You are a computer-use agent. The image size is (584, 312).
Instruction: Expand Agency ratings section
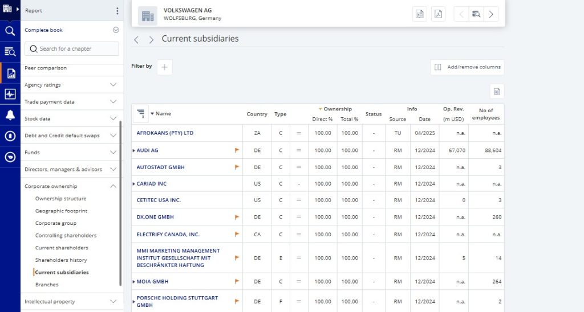(113, 85)
